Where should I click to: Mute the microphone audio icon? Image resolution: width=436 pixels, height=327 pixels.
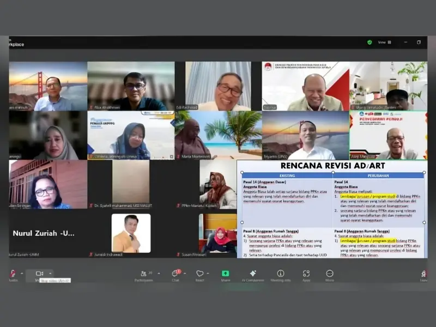tap(12, 274)
